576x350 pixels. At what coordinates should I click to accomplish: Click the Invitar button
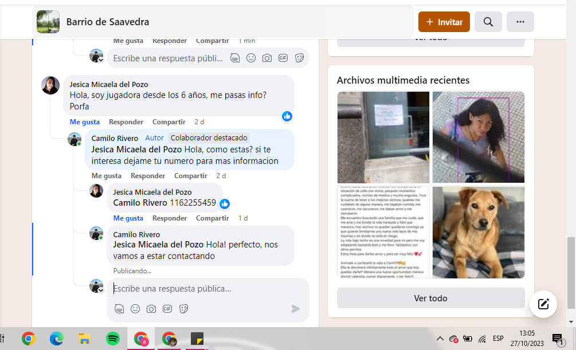point(444,22)
